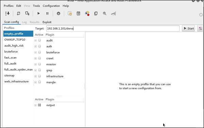The image size is (204, 128).
Task: Click the new profile toolbar icon
Action: point(18,13)
